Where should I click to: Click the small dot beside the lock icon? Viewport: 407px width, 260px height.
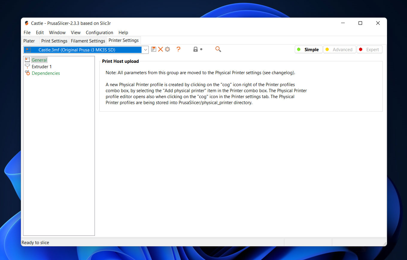pyautogui.click(x=201, y=49)
